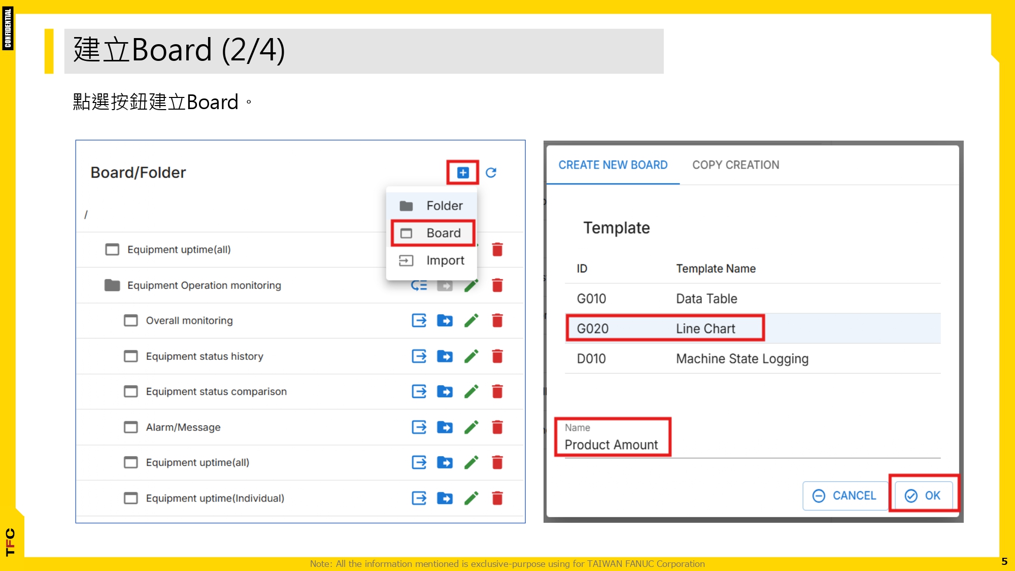Export the Alarm/Message board
1015x571 pixels.
point(419,427)
